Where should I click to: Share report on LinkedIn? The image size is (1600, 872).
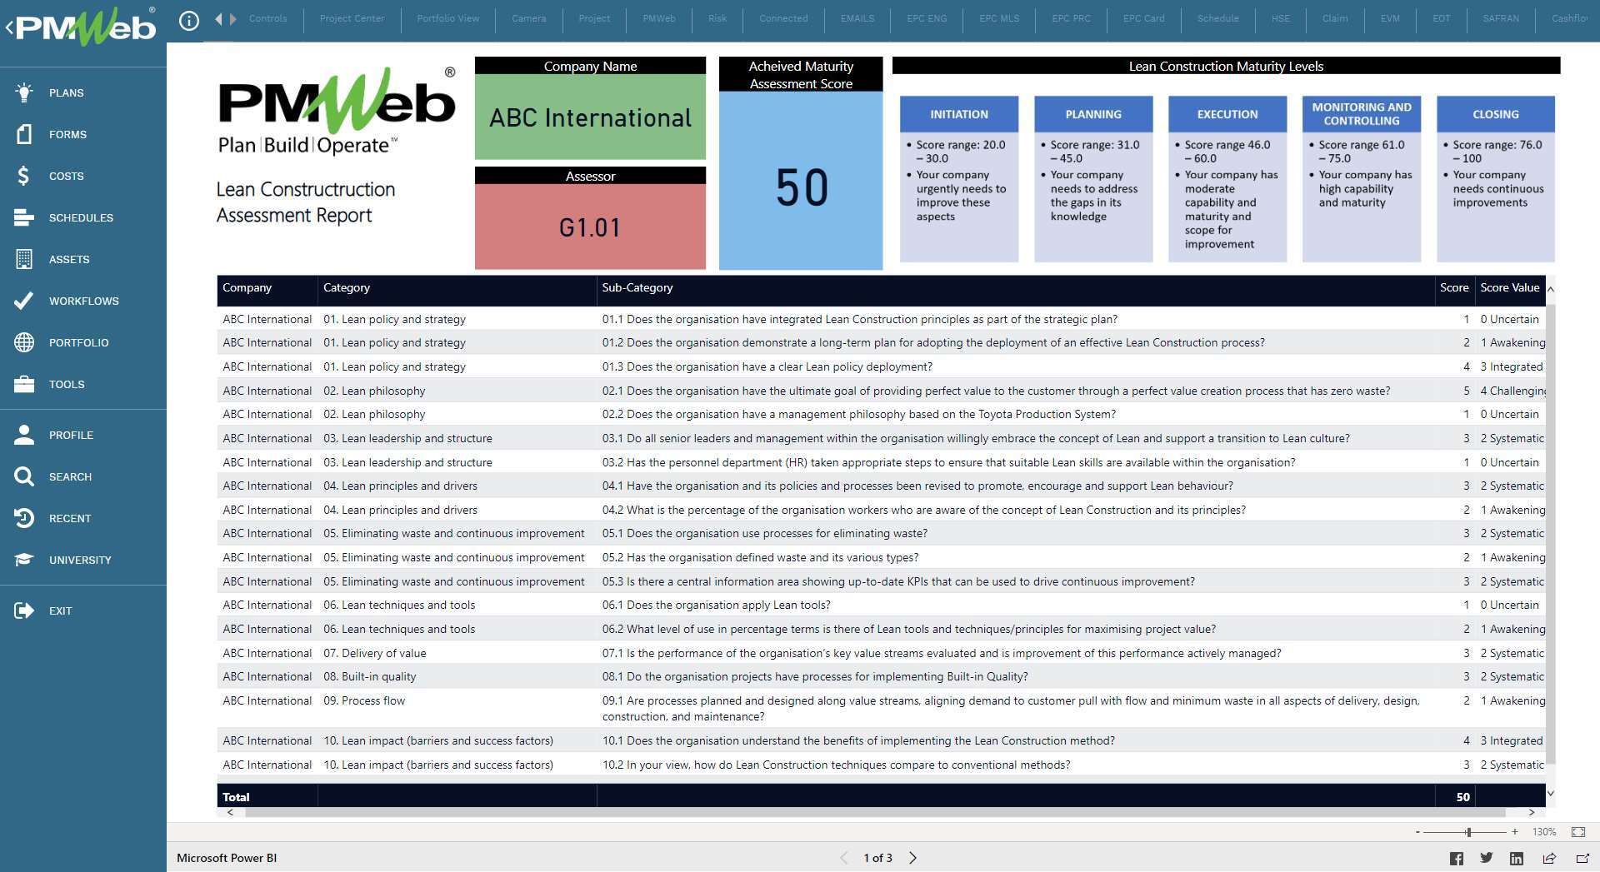click(1517, 858)
